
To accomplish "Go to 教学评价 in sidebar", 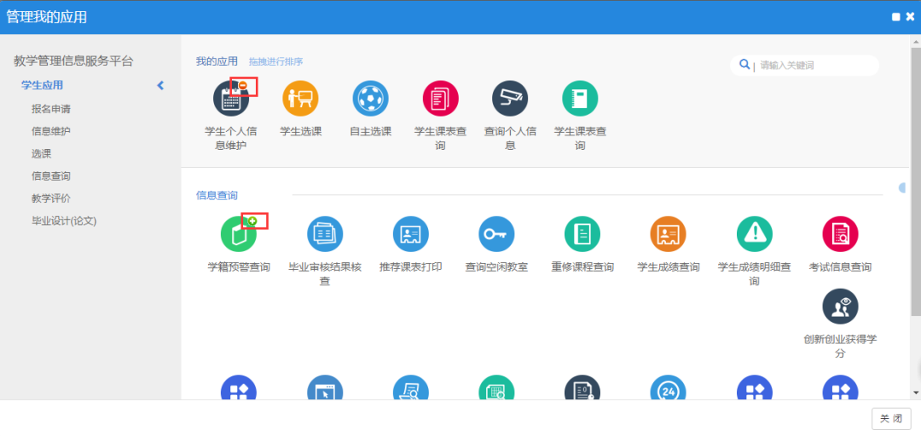I will (51, 198).
